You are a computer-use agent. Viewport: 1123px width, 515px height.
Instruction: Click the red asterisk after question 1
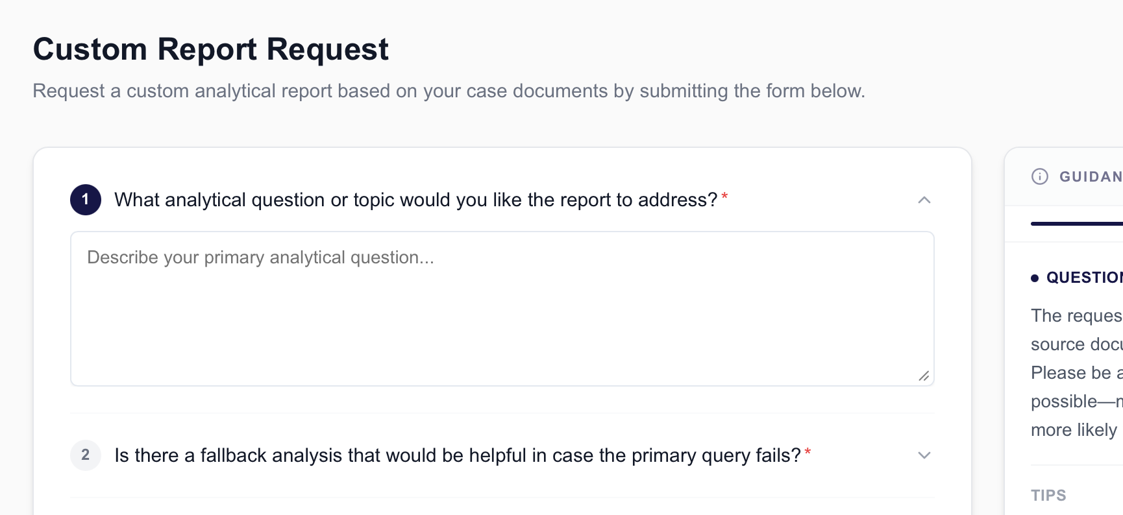tap(724, 195)
